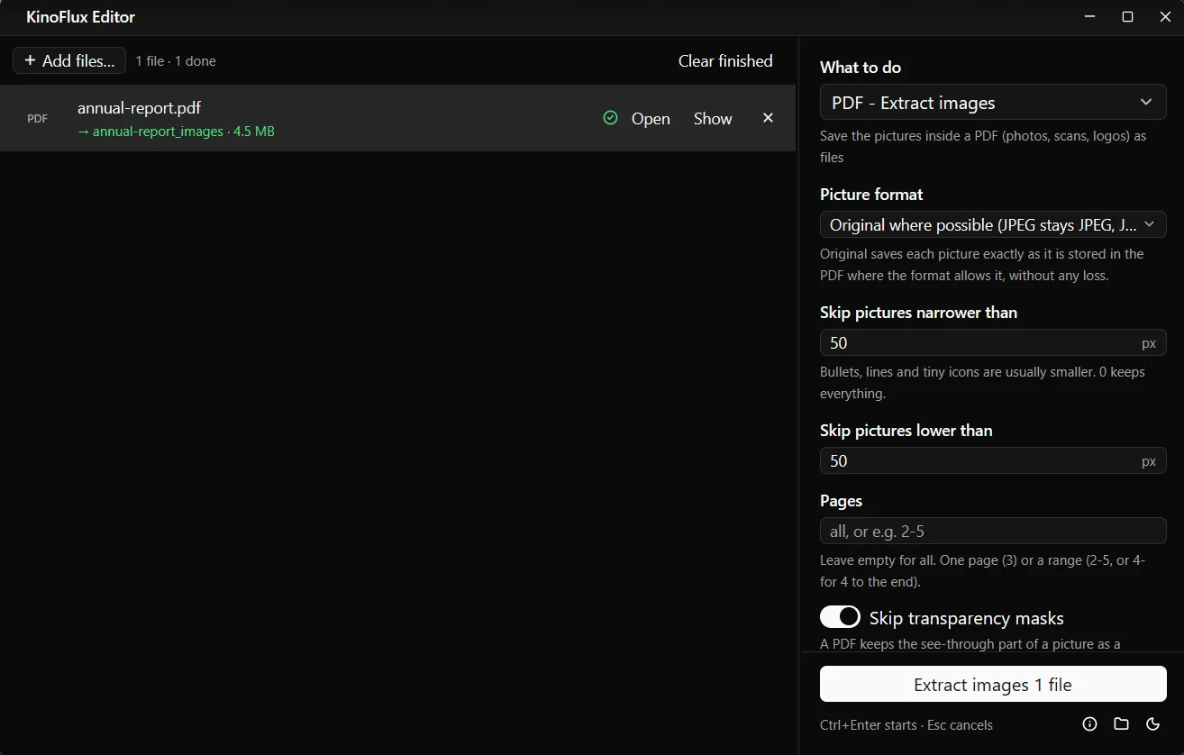Click Show for annual-report.pdf
Viewport: 1184px width, 755px height.
tap(713, 118)
